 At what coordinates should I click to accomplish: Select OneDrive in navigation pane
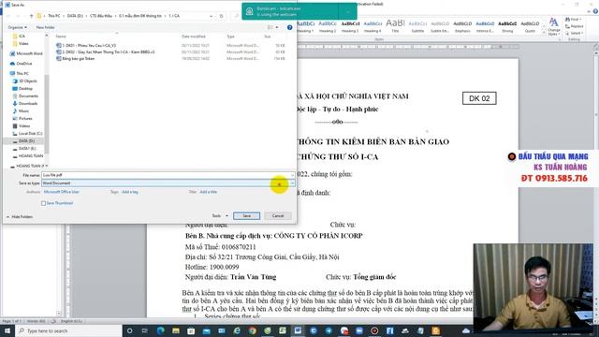[x=24, y=64]
